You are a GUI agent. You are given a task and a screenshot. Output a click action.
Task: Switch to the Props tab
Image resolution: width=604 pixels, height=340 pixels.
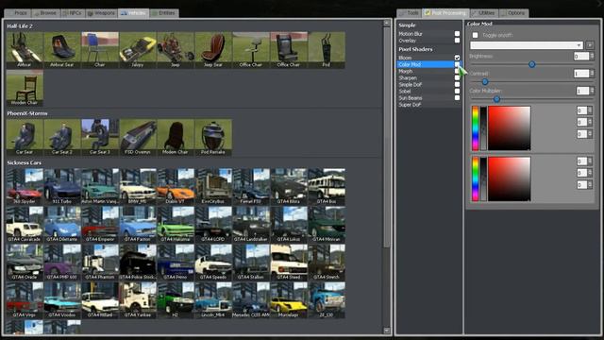[x=18, y=13]
